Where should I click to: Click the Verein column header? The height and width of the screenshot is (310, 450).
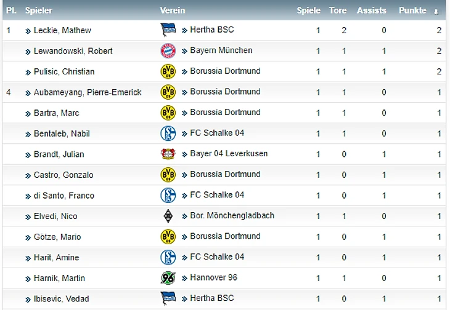[x=172, y=10]
